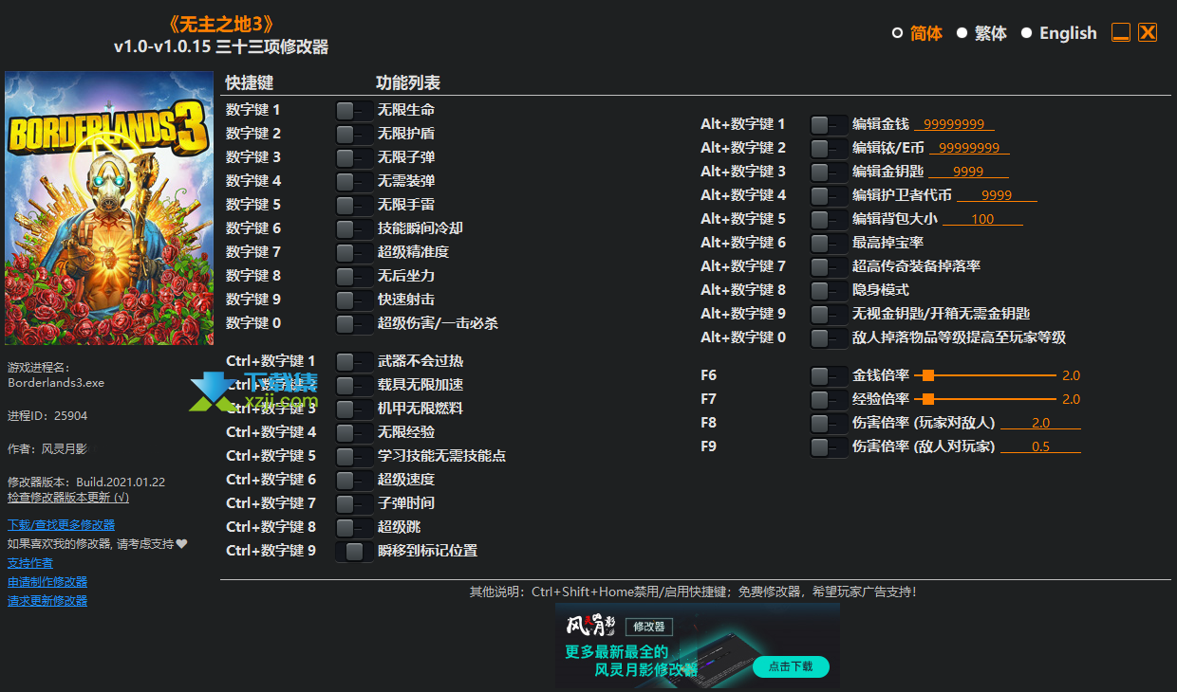This screenshot has width=1177, height=692.
Task: Enable 超级速度 switch
Action: (354, 480)
